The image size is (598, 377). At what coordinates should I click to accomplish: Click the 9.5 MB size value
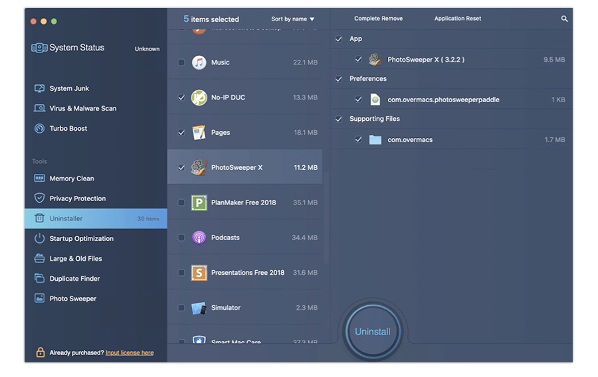click(554, 60)
